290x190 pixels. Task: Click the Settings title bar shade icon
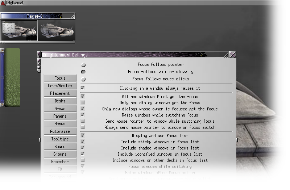(226, 55)
